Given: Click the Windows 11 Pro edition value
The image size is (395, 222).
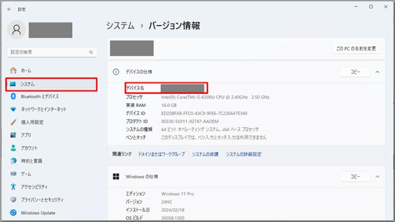Looking at the screenshot, I should (177, 194).
